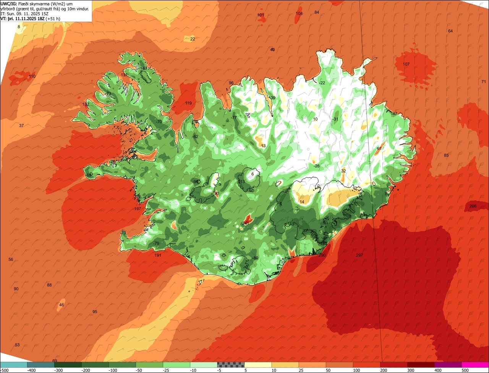This screenshot has height=373, width=489.
Task: Click the value 56 in the southwest ocean
Action: [x=11, y=259]
